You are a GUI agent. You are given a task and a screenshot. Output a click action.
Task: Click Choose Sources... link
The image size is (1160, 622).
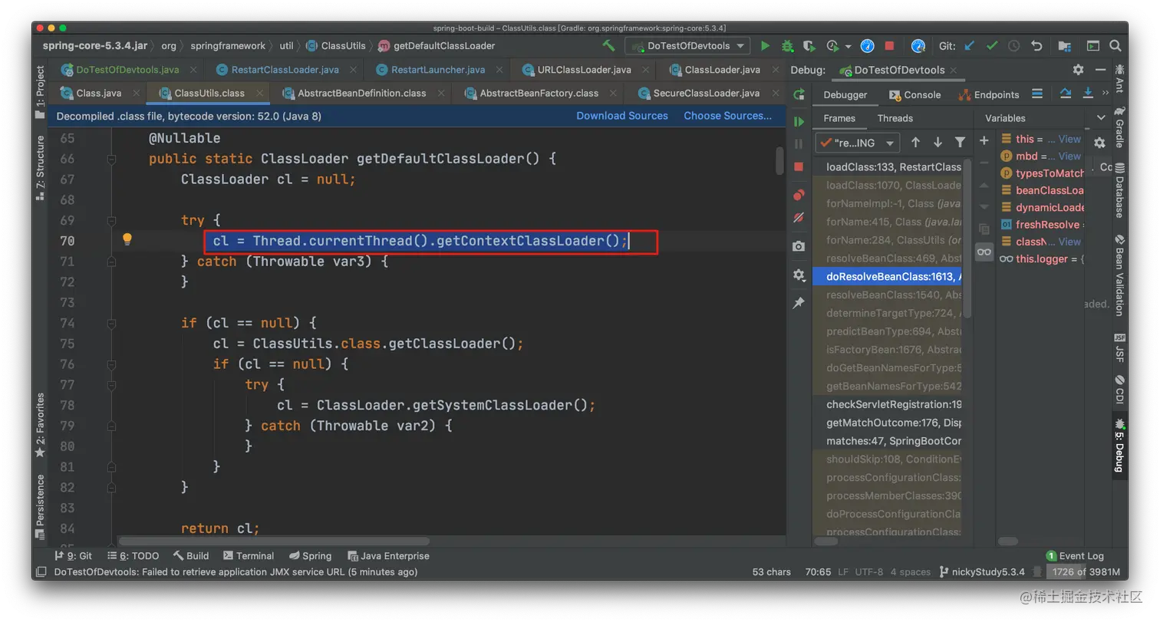(727, 116)
